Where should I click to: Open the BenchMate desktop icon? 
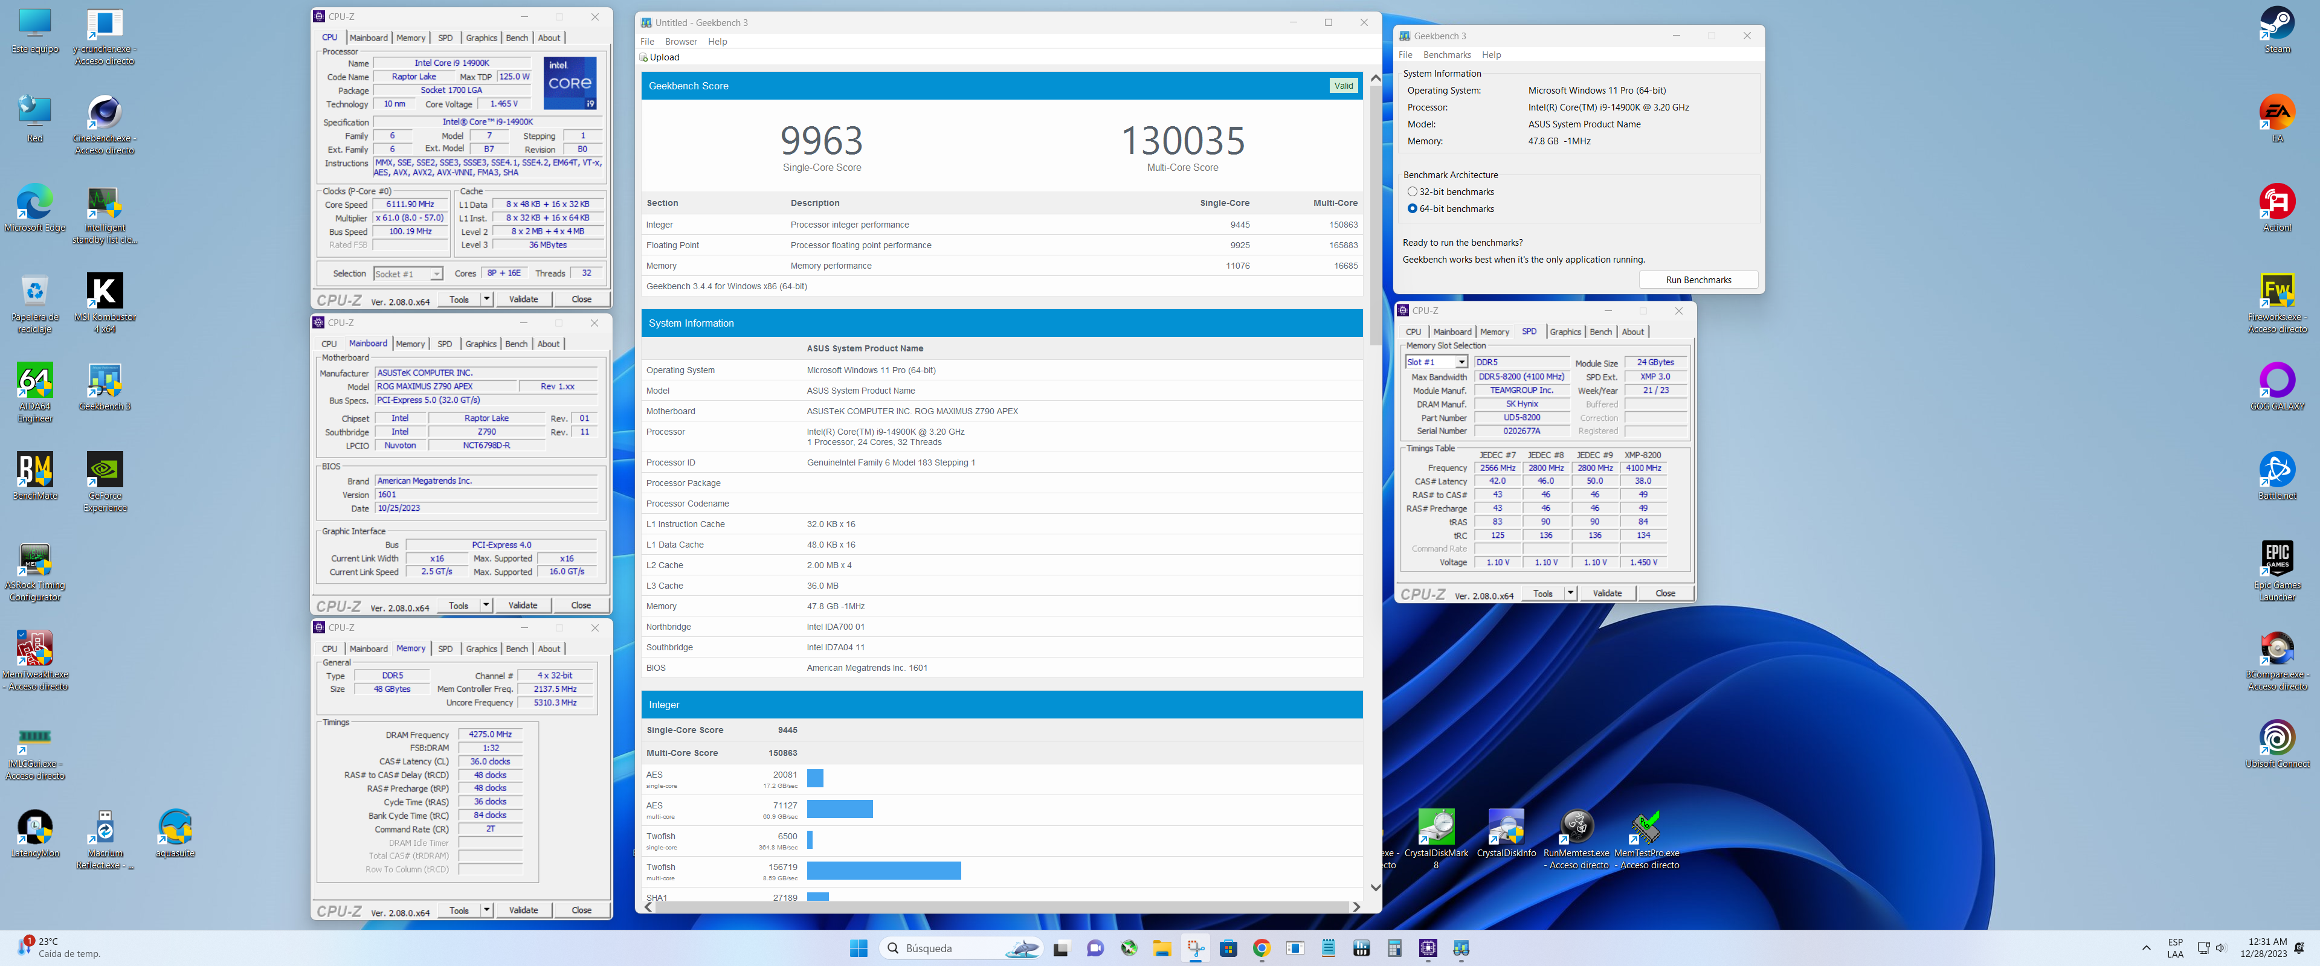click(x=34, y=476)
